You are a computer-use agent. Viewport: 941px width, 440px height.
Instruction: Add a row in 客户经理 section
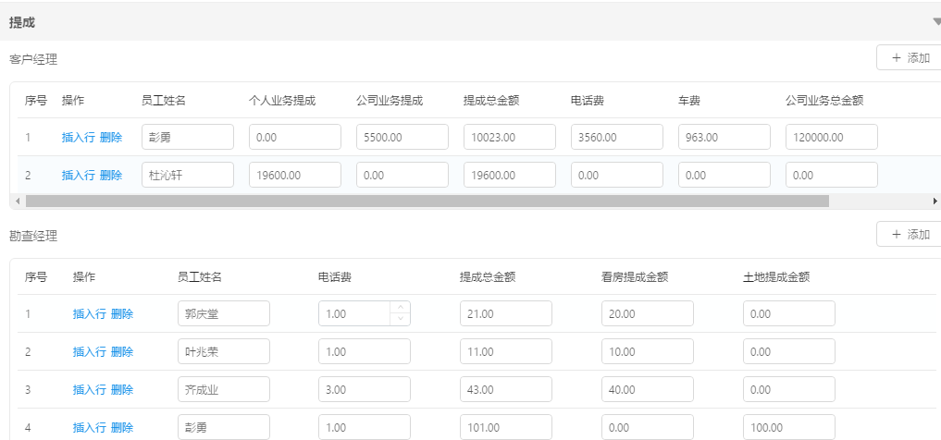[x=910, y=57]
